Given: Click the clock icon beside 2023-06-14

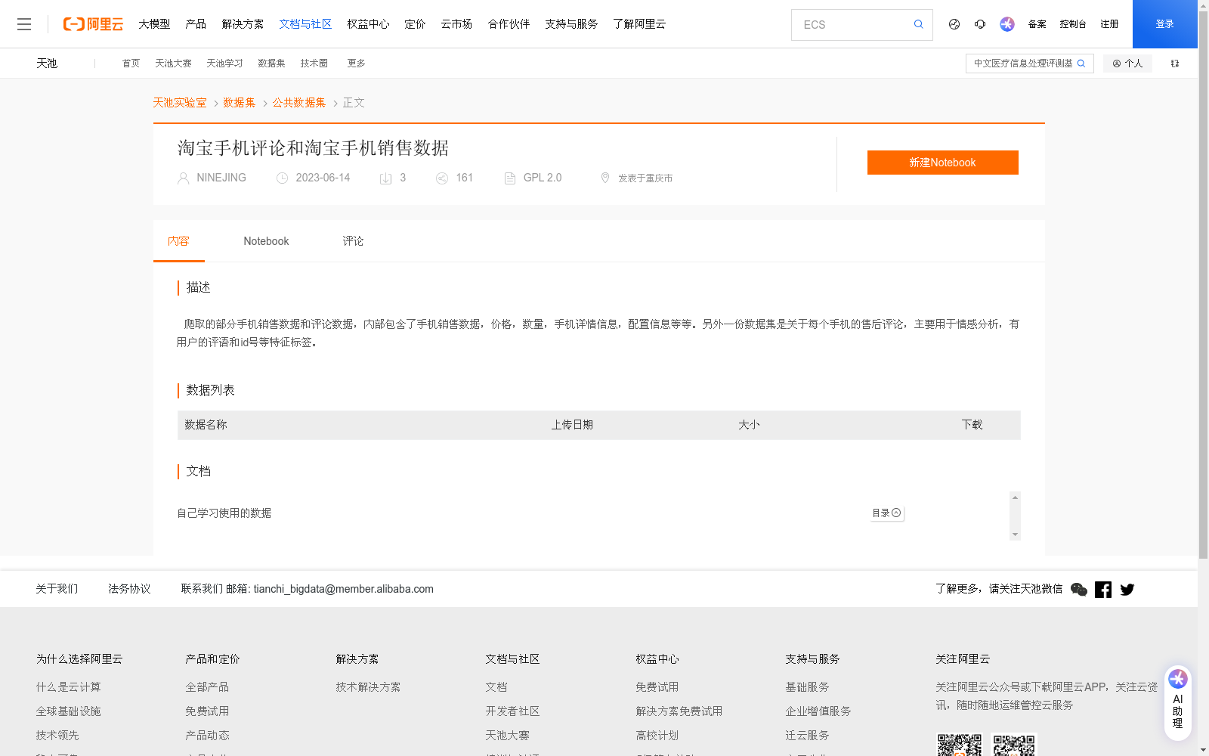Looking at the screenshot, I should (x=283, y=178).
